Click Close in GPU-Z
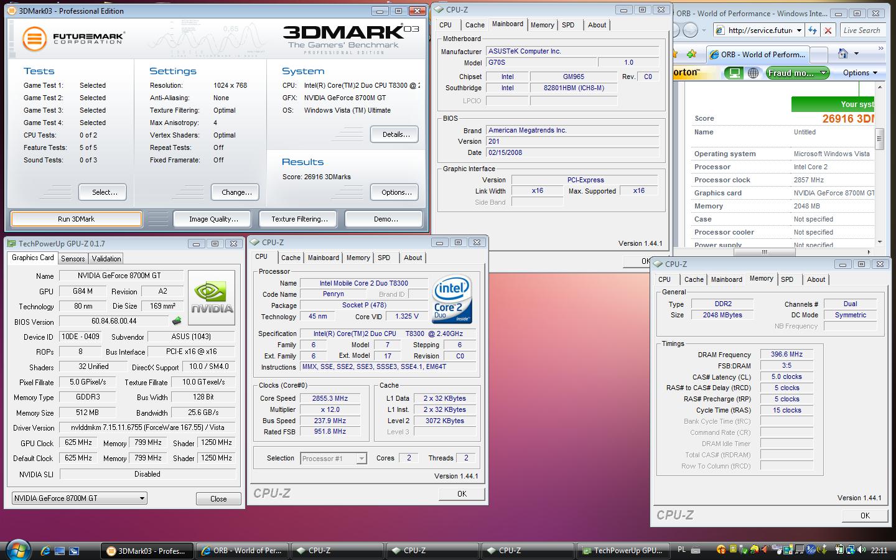896x560 pixels. (218, 498)
